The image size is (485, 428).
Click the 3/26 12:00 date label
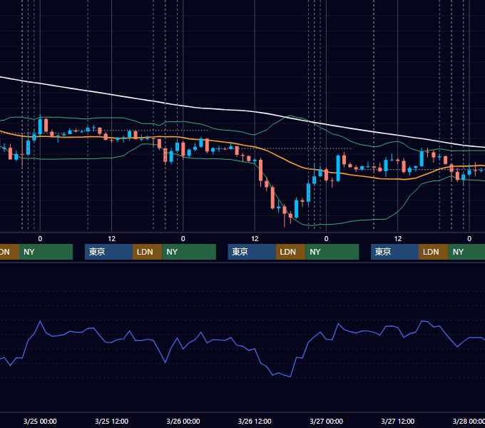tap(255, 421)
